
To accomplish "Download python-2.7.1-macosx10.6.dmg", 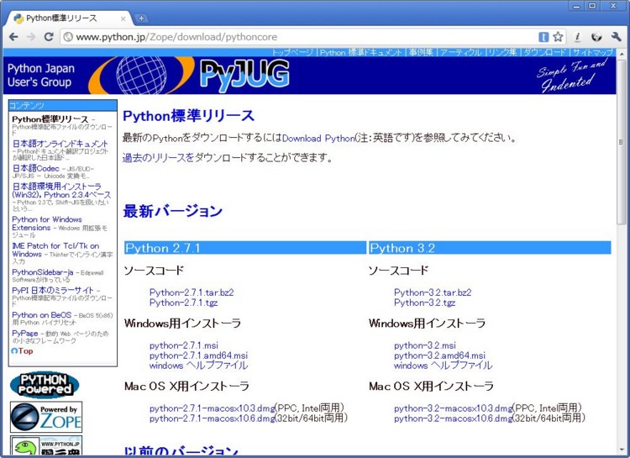I will point(212,419).
